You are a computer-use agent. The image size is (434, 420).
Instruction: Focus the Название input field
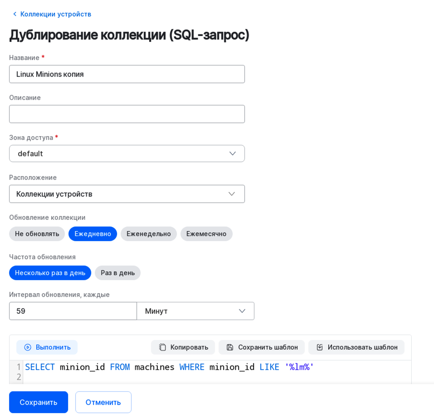127,74
